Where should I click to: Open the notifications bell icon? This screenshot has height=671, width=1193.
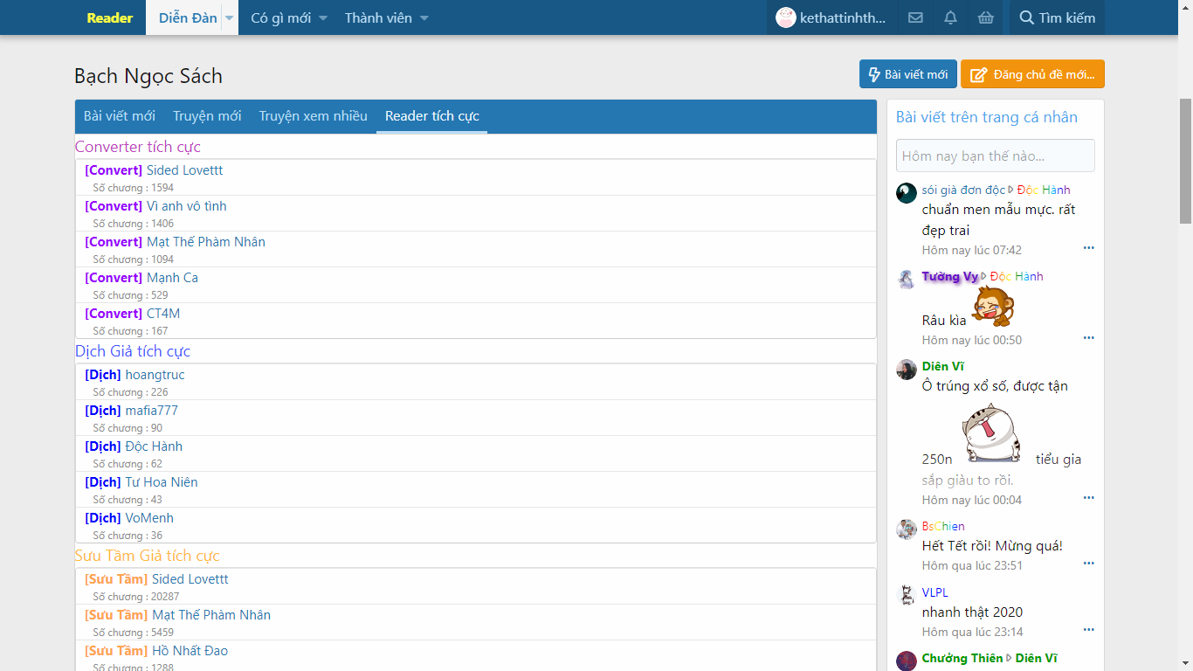950,17
